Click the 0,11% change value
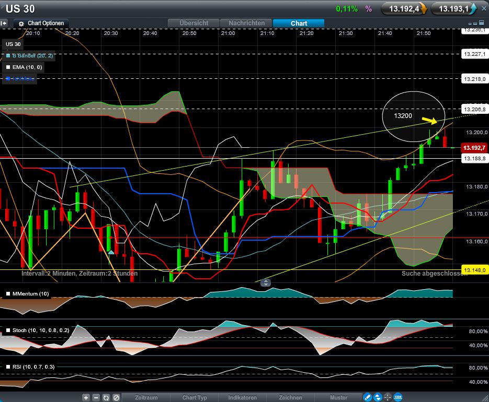Image resolution: width=489 pixels, height=402 pixels. [x=347, y=9]
